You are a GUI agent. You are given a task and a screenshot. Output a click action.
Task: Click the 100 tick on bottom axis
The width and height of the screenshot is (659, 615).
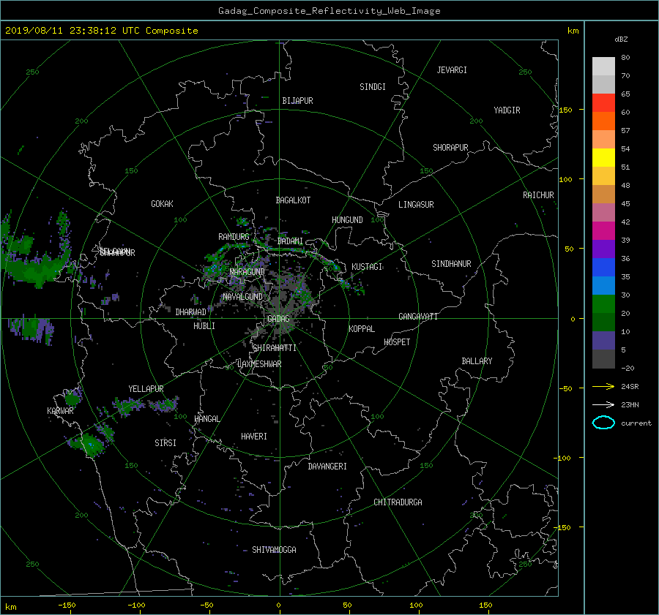coord(416,605)
